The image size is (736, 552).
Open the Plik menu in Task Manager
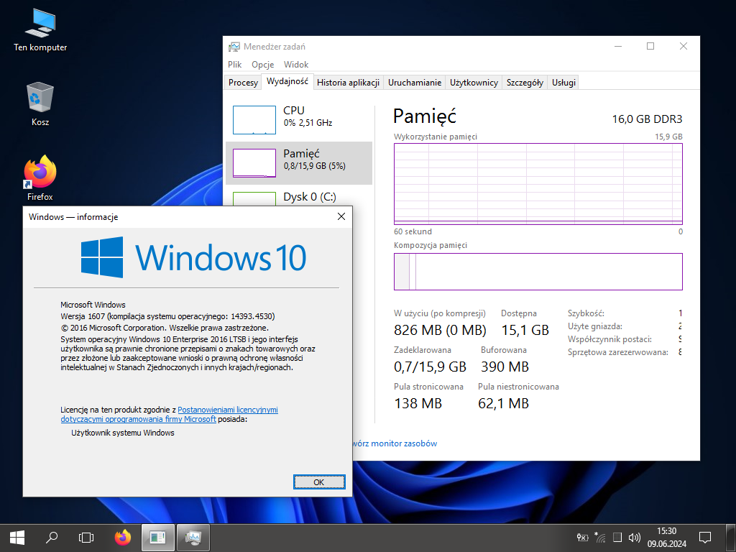235,65
